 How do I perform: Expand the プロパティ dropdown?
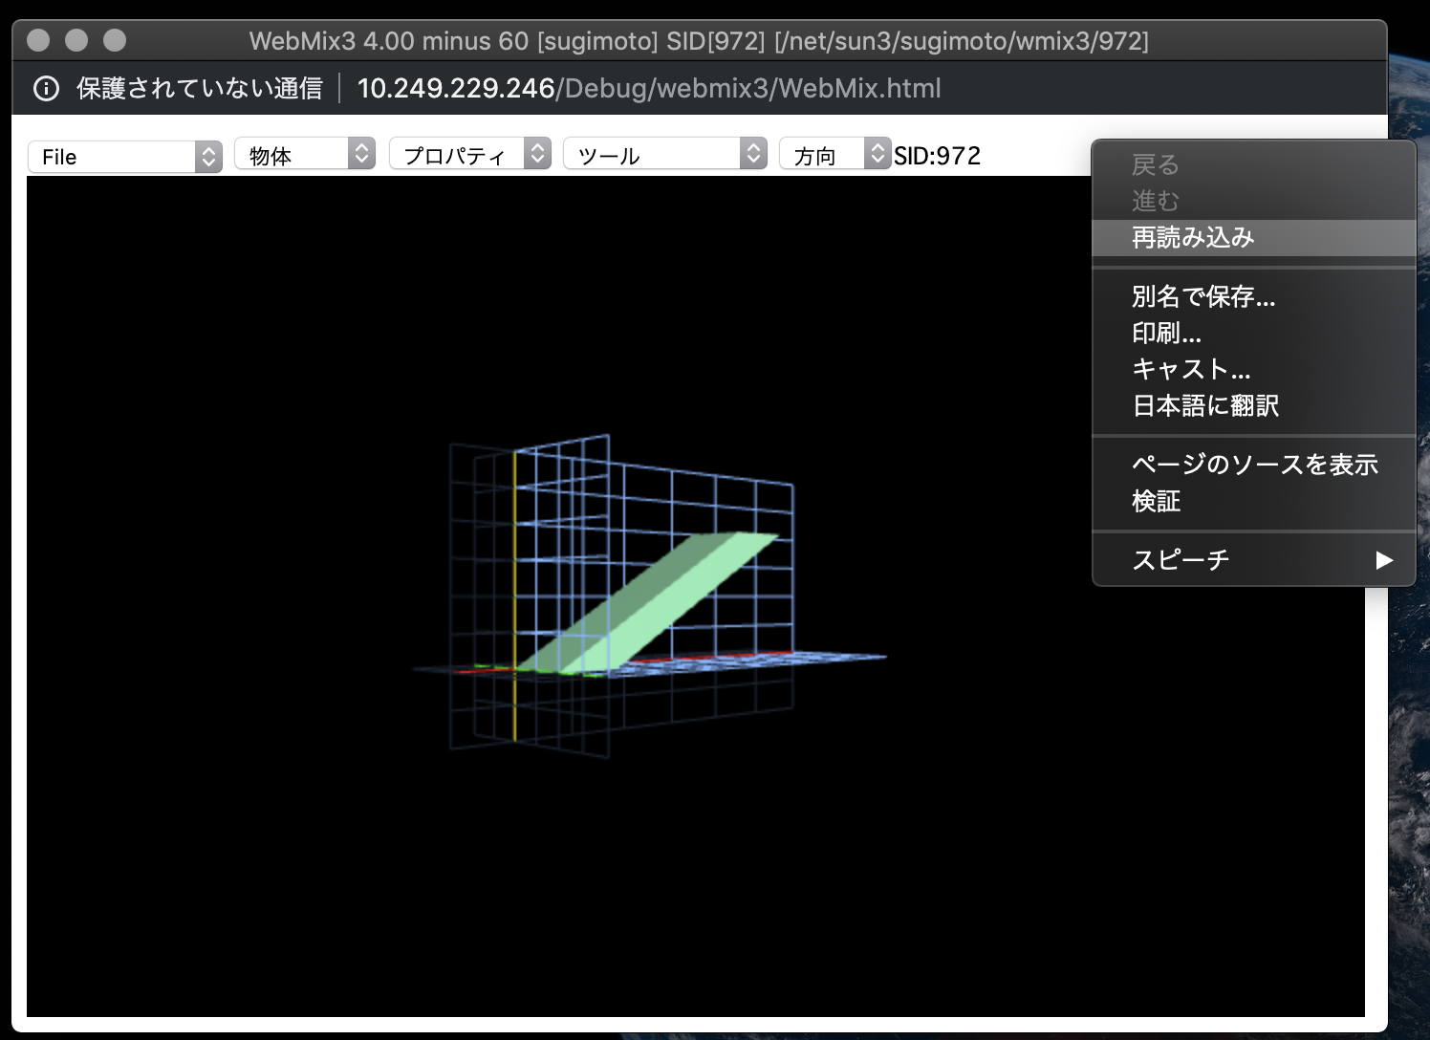point(470,155)
